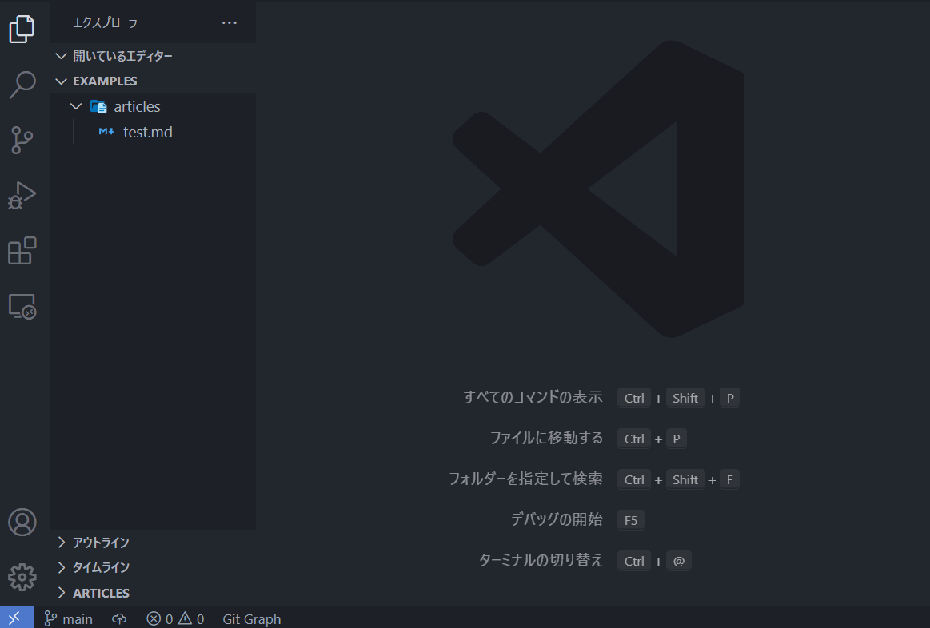Click the errors count in the status bar
The height and width of the screenshot is (628, 930).
pyautogui.click(x=160, y=618)
